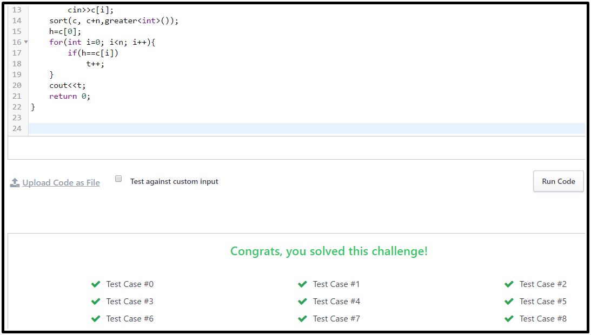Click the checkmark icon for Test Case #4
This screenshot has height=335, width=591.
[x=302, y=301]
